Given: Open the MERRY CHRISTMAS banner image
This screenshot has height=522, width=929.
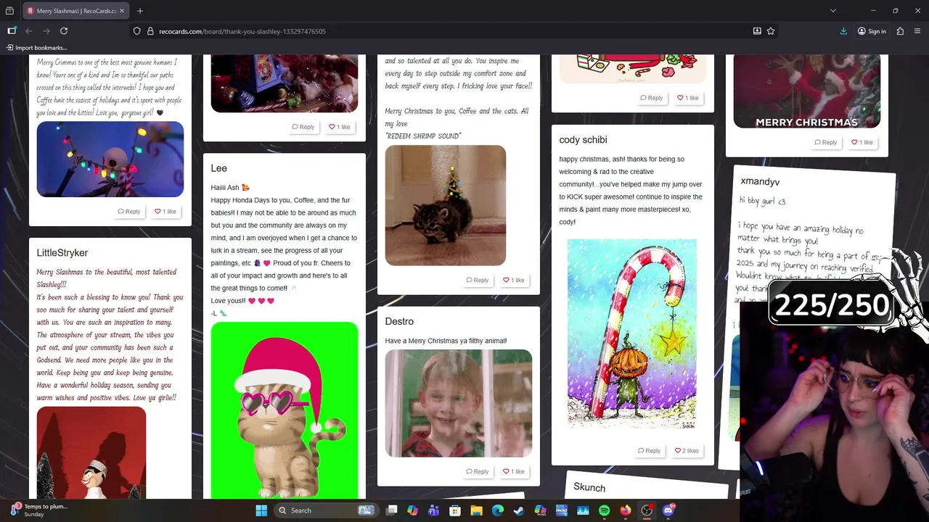Looking at the screenshot, I should [x=807, y=91].
